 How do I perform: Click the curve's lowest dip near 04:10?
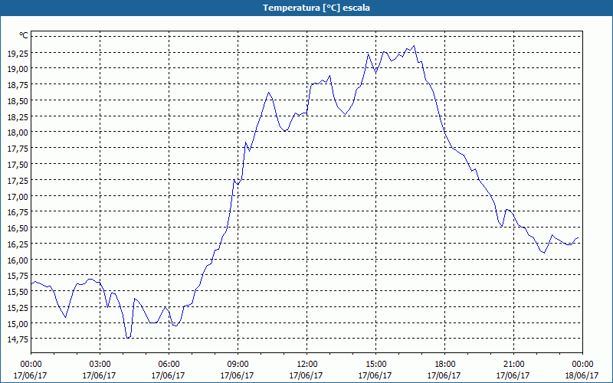128,338
